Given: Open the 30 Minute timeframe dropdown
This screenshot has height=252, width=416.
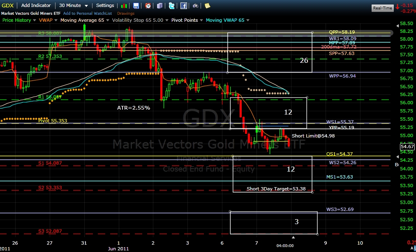Looking at the screenshot, I should (x=74, y=6).
